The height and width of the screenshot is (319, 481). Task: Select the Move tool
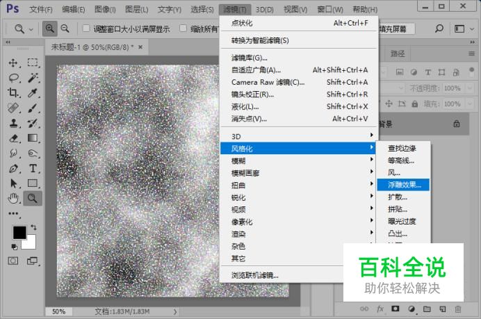coord(13,63)
